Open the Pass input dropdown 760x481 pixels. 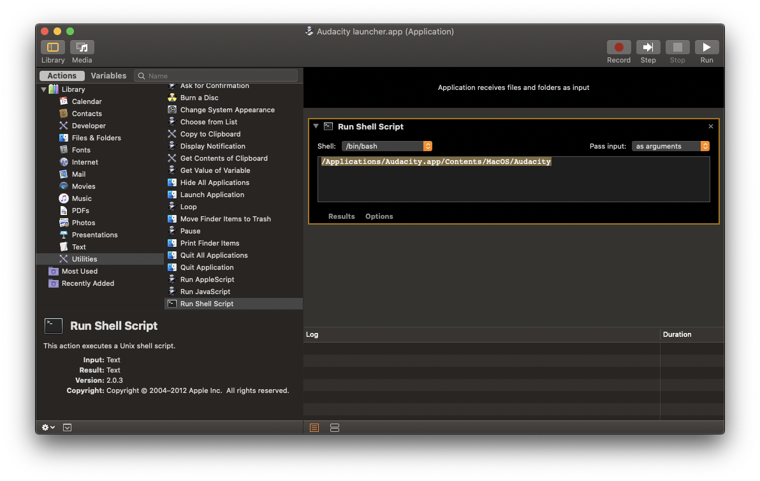[x=671, y=146]
